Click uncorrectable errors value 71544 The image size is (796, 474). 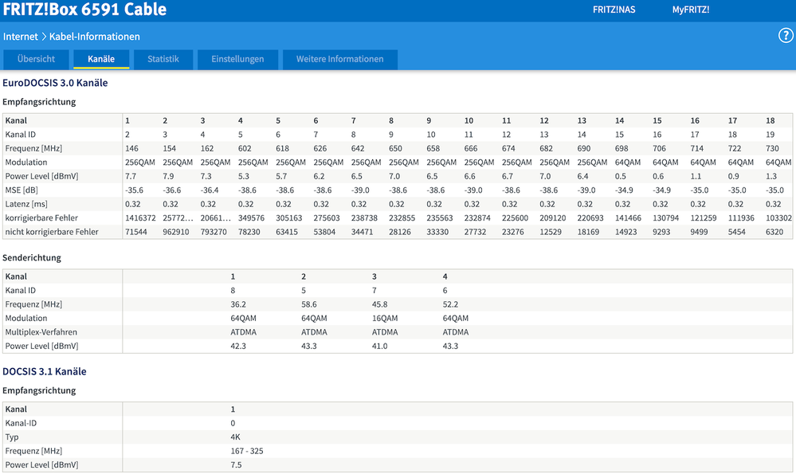[136, 232]
